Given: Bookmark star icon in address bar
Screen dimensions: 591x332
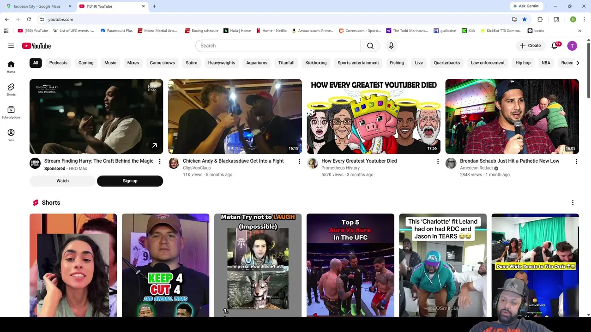Looking at the screenshot, I should [x=525, y=19].
